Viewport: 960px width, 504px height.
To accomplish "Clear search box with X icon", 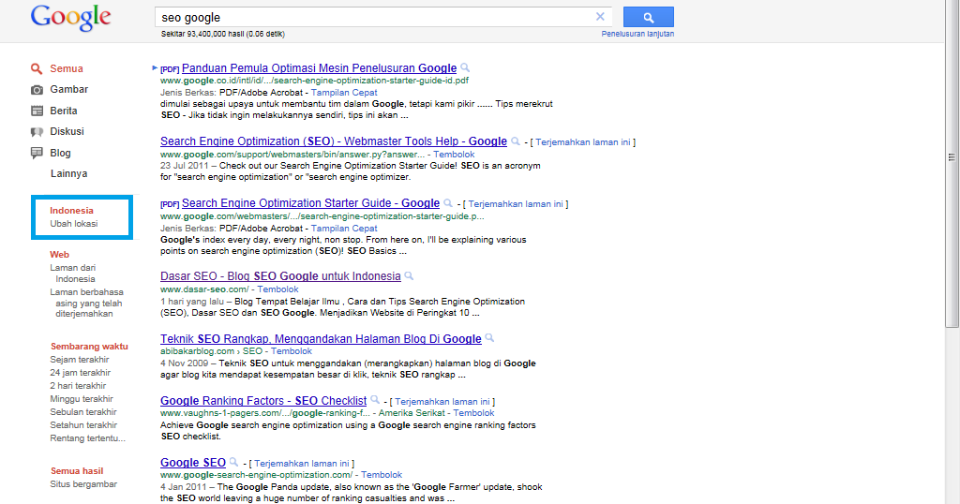I will tap(600, 17).
